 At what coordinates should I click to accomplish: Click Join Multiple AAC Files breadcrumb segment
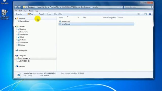click(76, 7)
